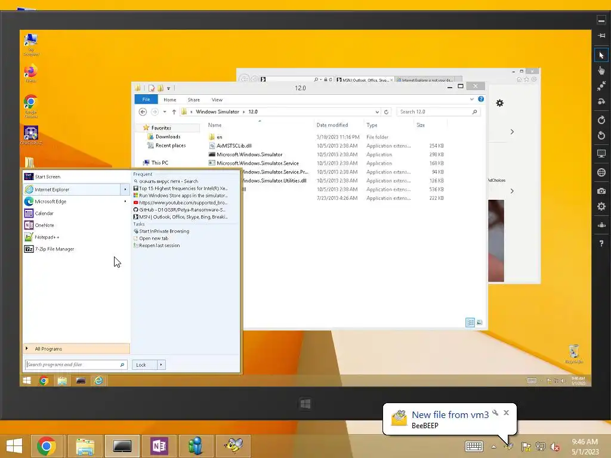Select Pinch/zoom touch mode icon
This screenshot has height=458, width=611.
(x=601, y=86)
